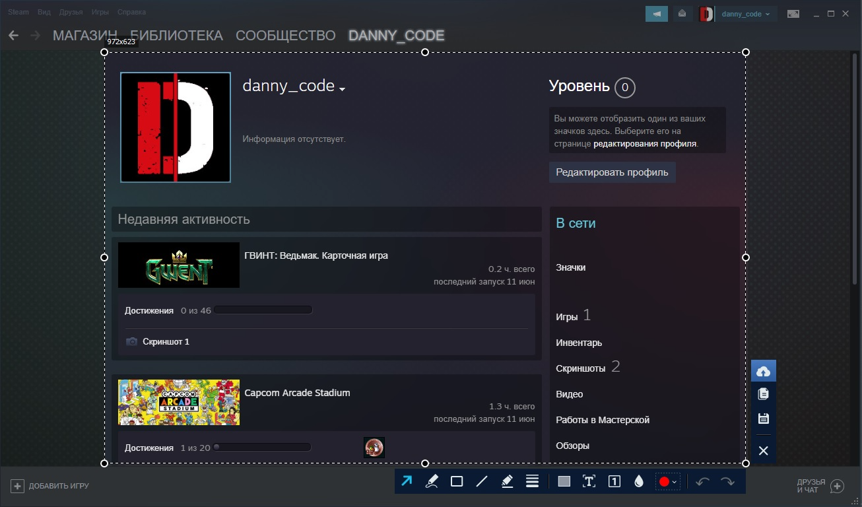862x507 pixels.
Task: Open the БИБЛИОТЕКА tab
Action: [176, 36]
